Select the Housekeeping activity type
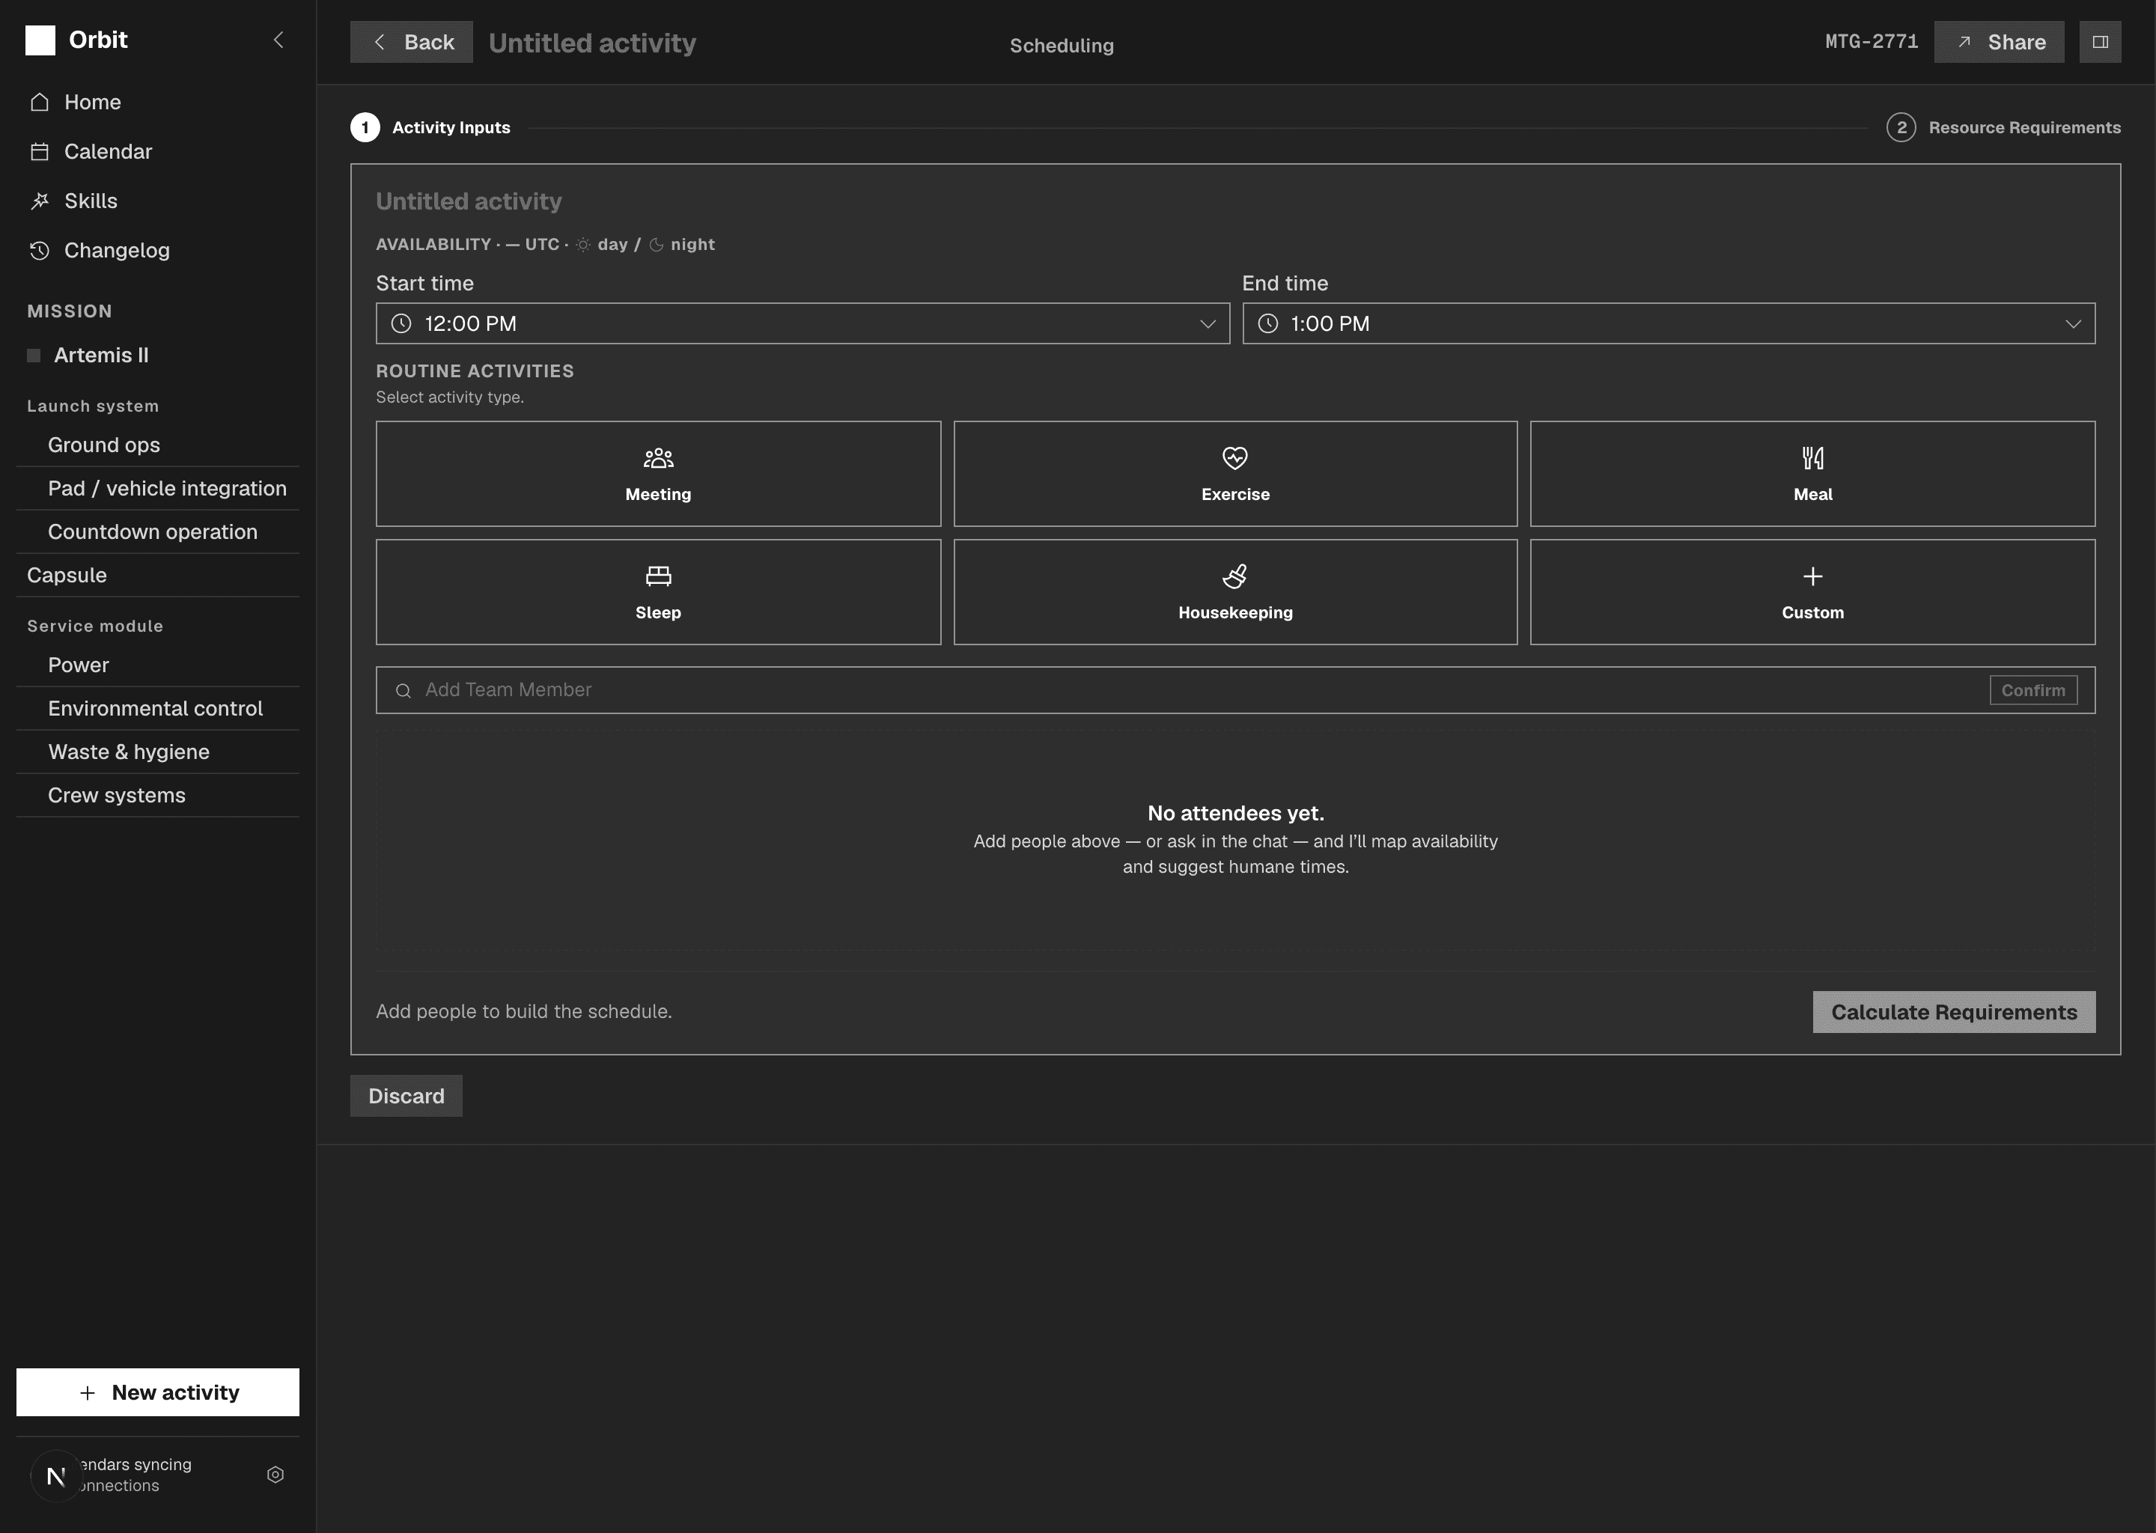The image size is (2156, 1533). [1236, 592]
